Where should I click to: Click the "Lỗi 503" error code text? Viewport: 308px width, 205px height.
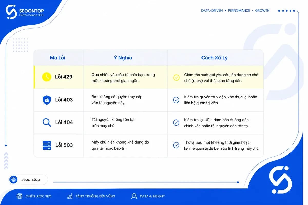[64, 145]
